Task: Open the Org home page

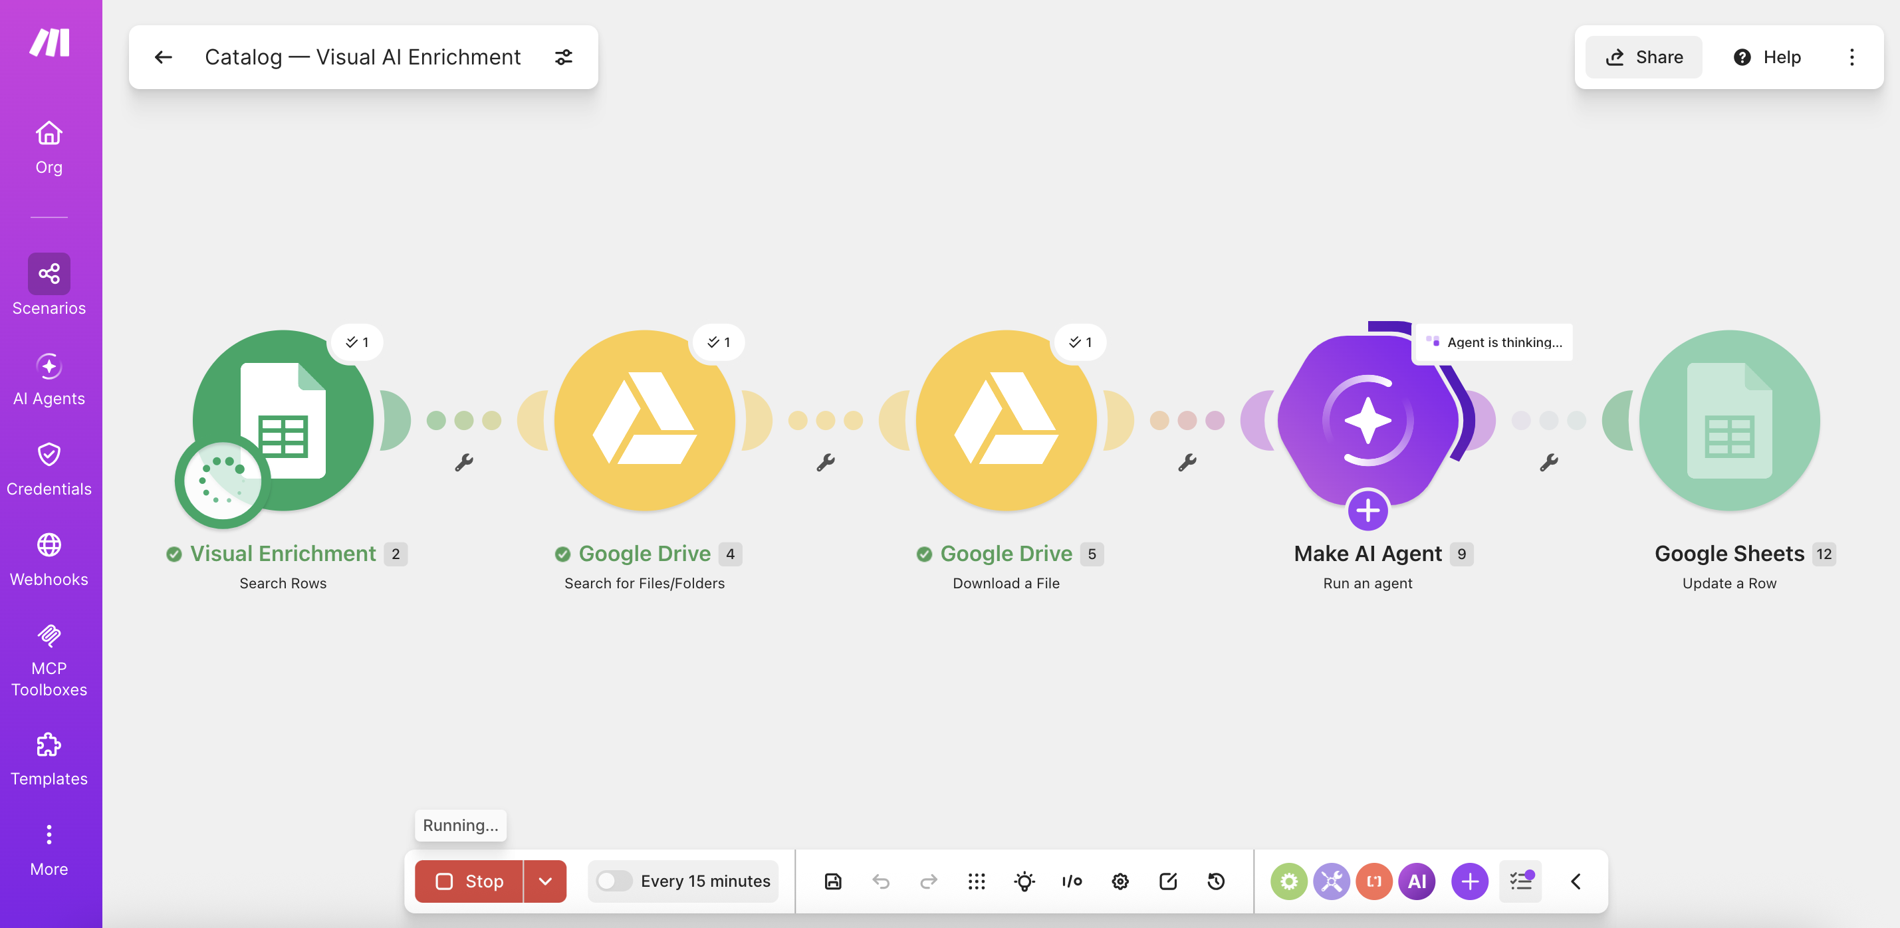Action: click(49, 148)
